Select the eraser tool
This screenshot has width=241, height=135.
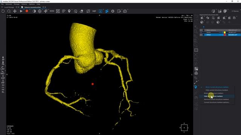click(x=82, y=11)
